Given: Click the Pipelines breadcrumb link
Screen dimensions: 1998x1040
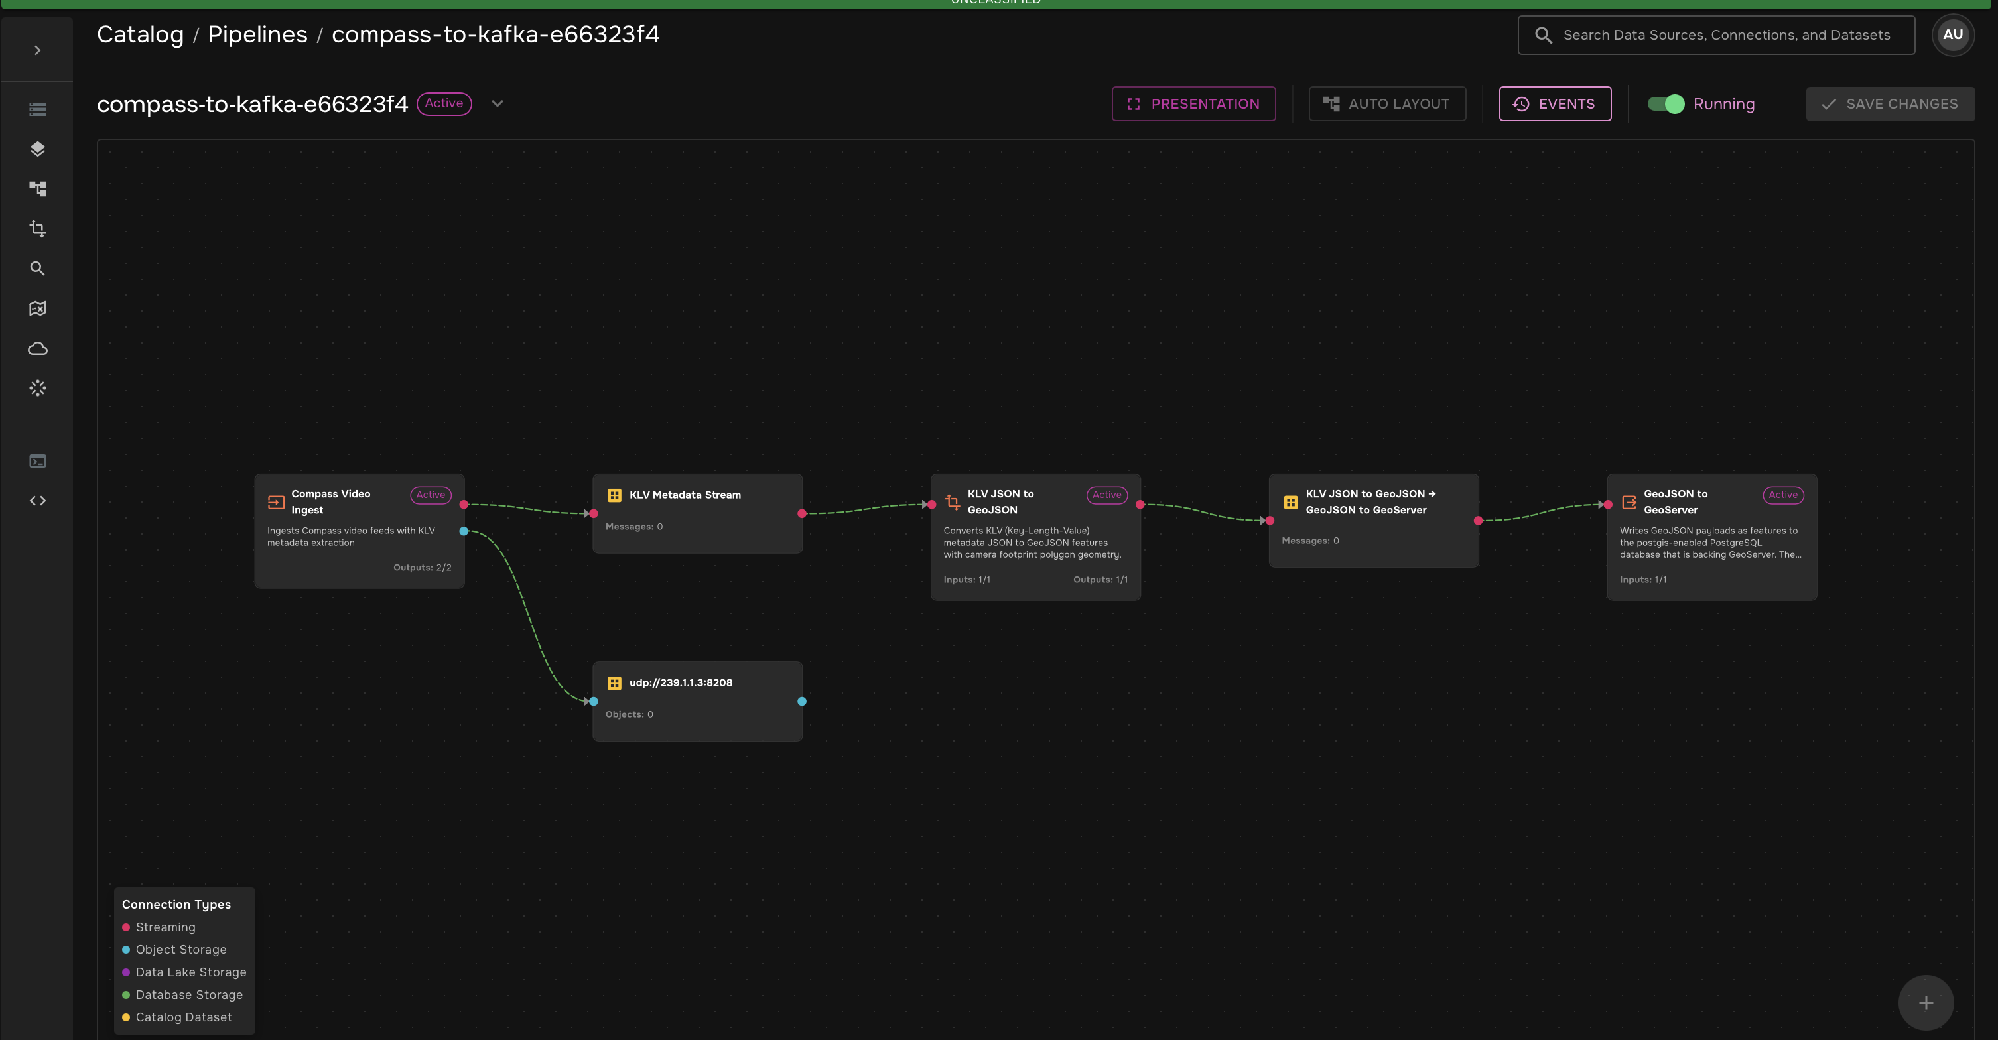Looking at the screenshot, I should coord(257,34).
